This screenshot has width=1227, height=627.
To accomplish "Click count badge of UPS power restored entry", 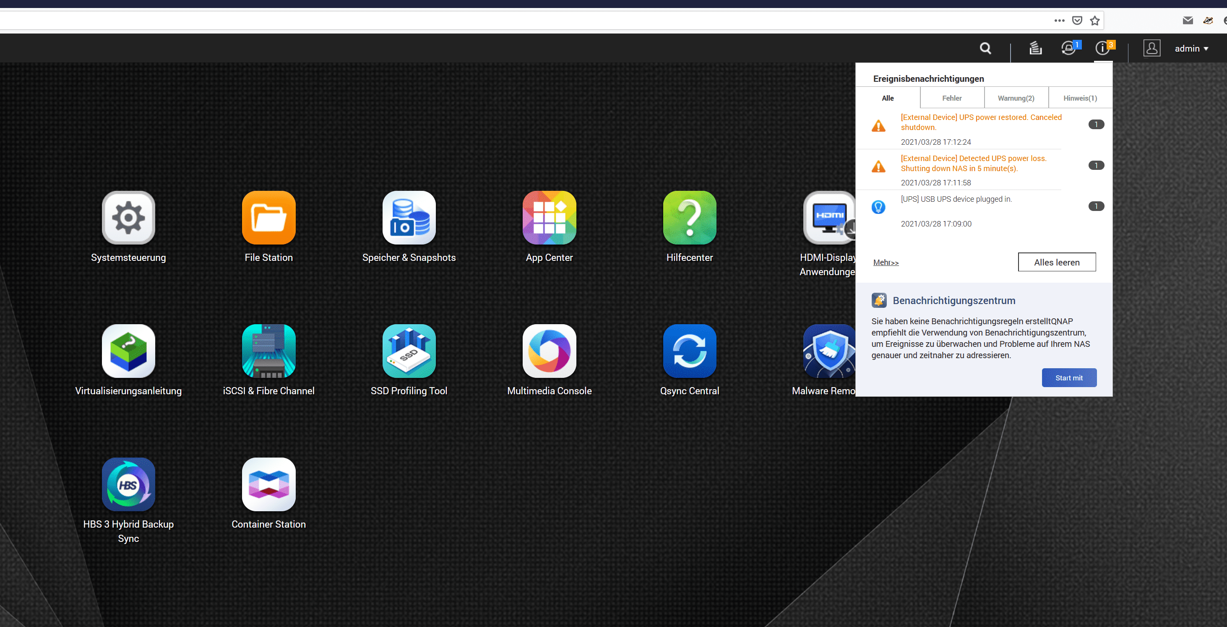I will [x=1096, y=124].
